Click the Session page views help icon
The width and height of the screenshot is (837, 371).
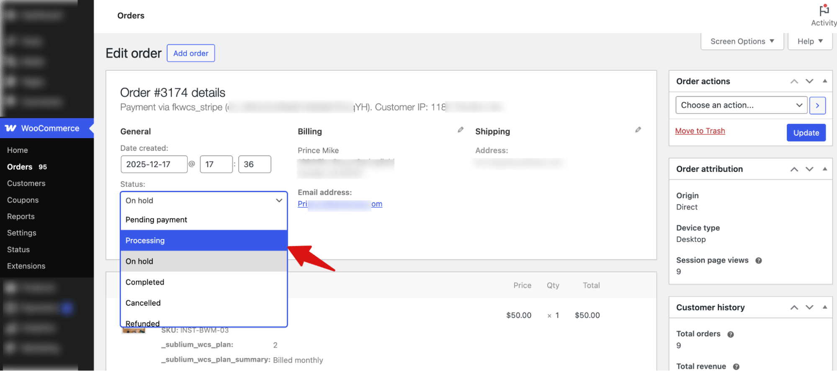(x=758, y=260)
